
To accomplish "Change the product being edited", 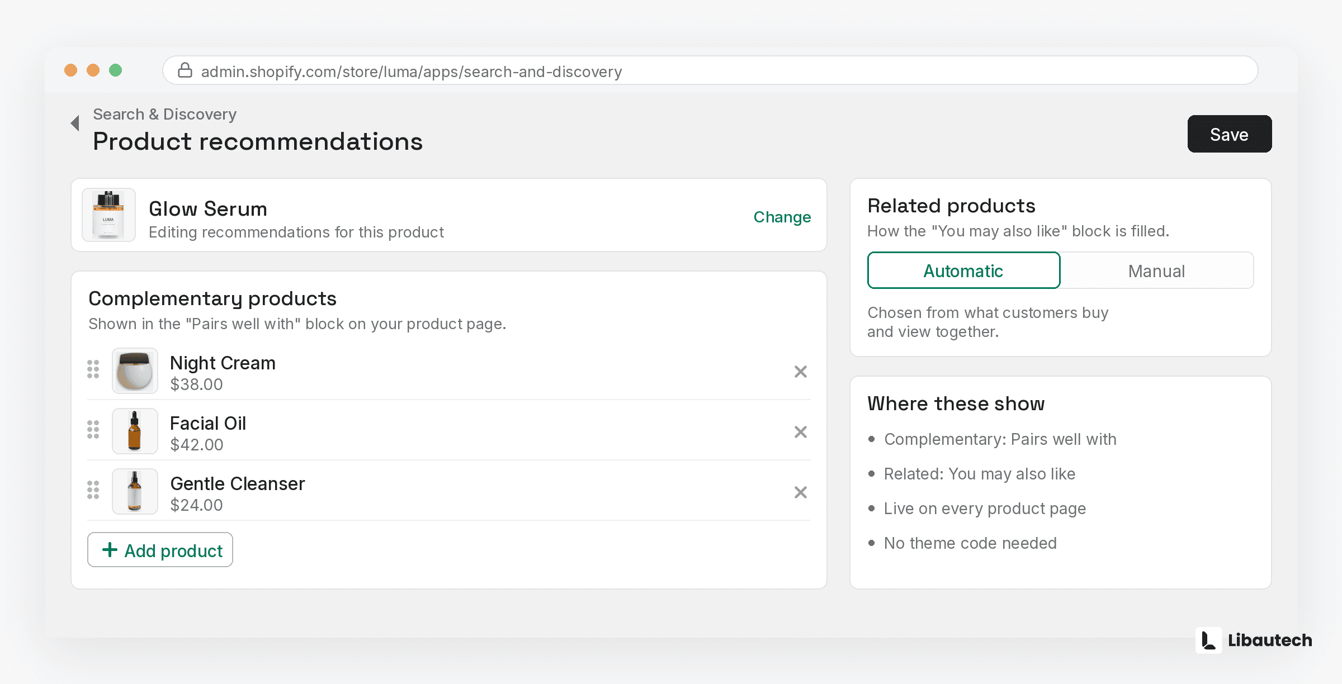I will [x=782, y=217].
